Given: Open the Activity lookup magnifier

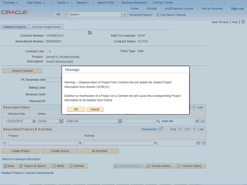Looking at the screenshot, I should pos(156,143).
